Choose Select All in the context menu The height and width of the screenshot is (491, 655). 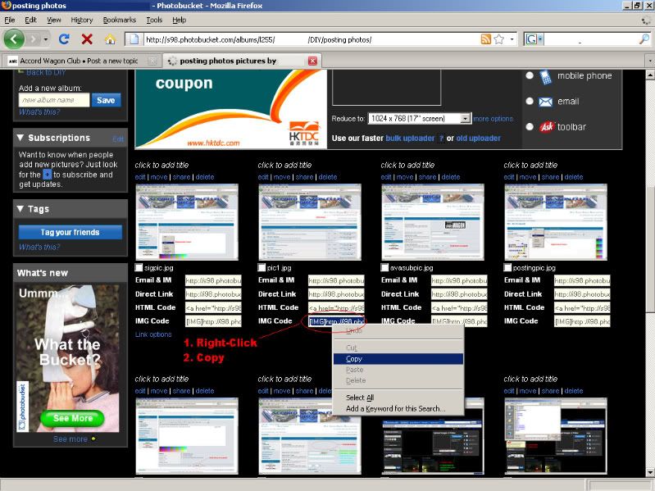coord(398,398)
